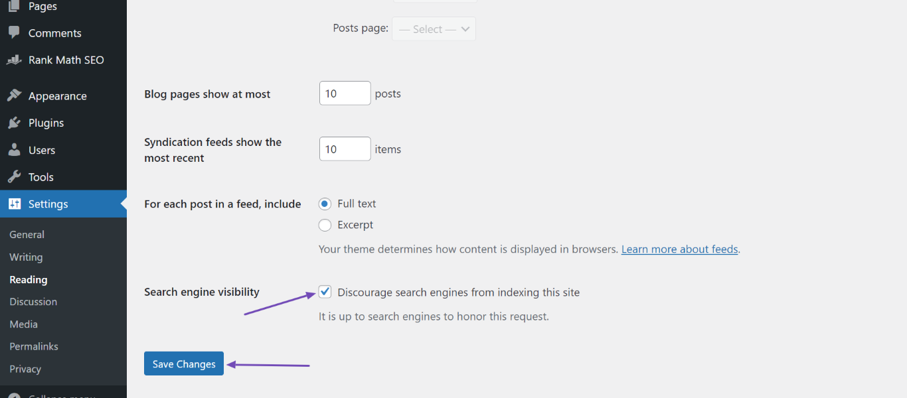Click the Pages icon in sidebar
Screen dimensions: 907x398
pos(14,6)
